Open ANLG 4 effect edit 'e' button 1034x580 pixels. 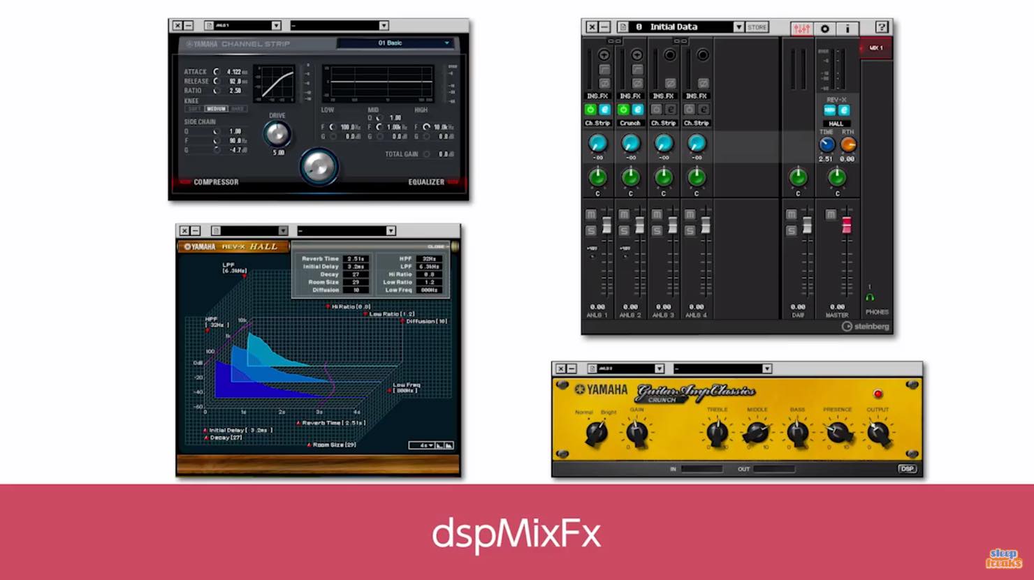click(703, 110)
